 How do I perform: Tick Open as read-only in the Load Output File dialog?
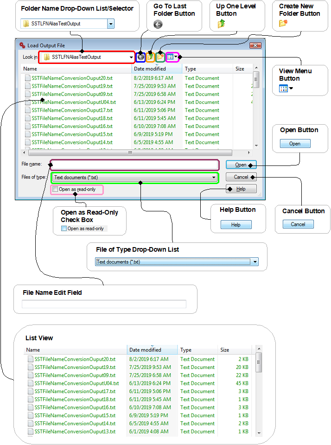(55, 189)
